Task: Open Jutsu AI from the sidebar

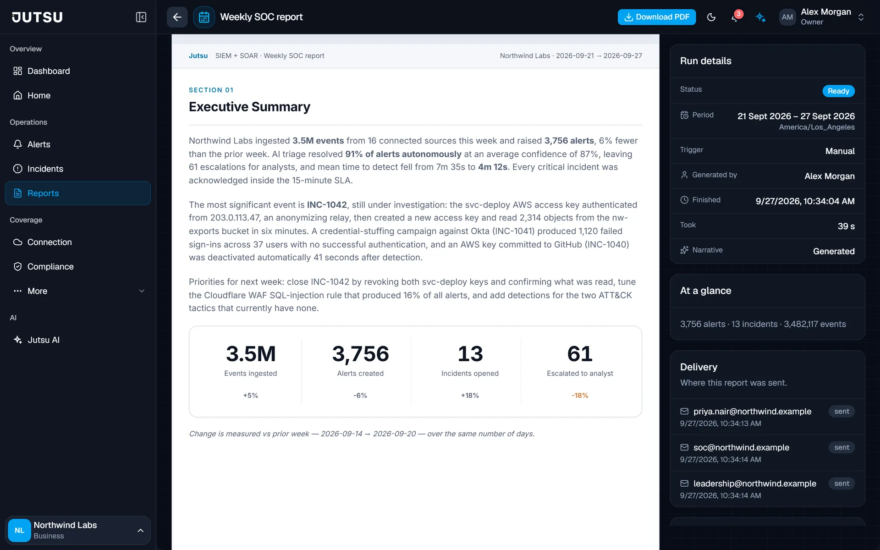Action: click(78, 340)
